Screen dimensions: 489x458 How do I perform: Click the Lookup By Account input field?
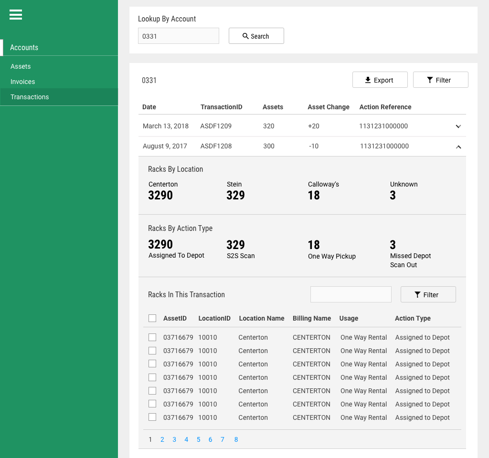click(178, 36)
